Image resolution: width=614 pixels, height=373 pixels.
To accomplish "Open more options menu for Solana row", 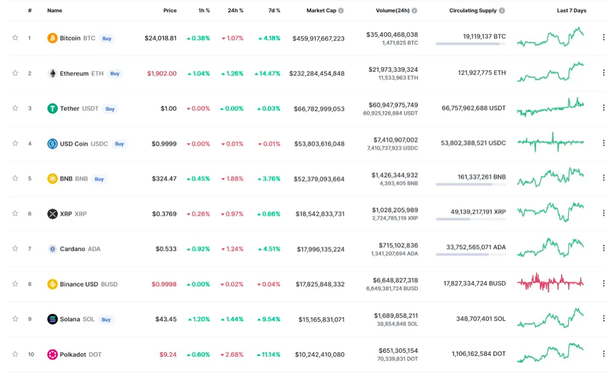I will (x=604, y=318).
